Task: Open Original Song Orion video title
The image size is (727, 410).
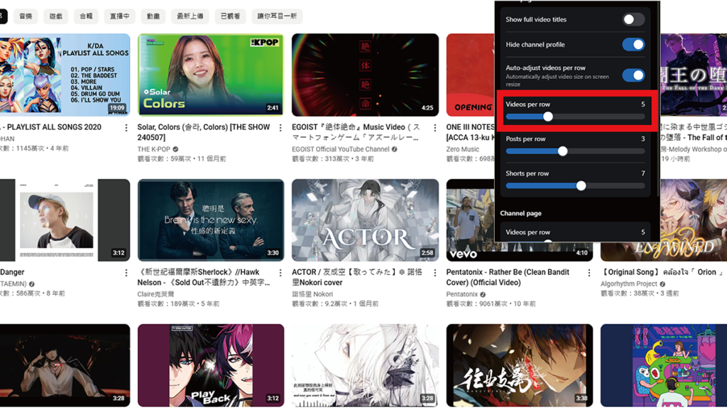Action: pos(662,272)
